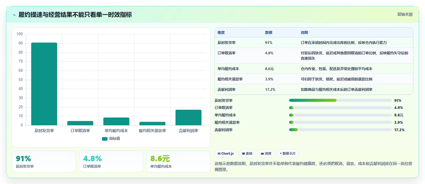
Task: Open the 91% 及时发货率 summary card
Action: [44, 161]
